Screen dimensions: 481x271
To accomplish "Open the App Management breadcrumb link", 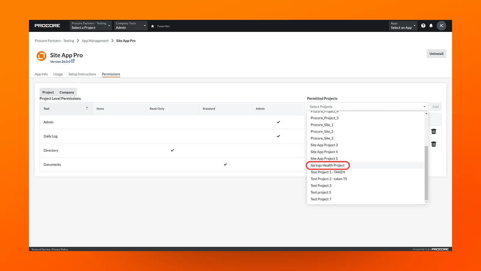I will (95, 41).
